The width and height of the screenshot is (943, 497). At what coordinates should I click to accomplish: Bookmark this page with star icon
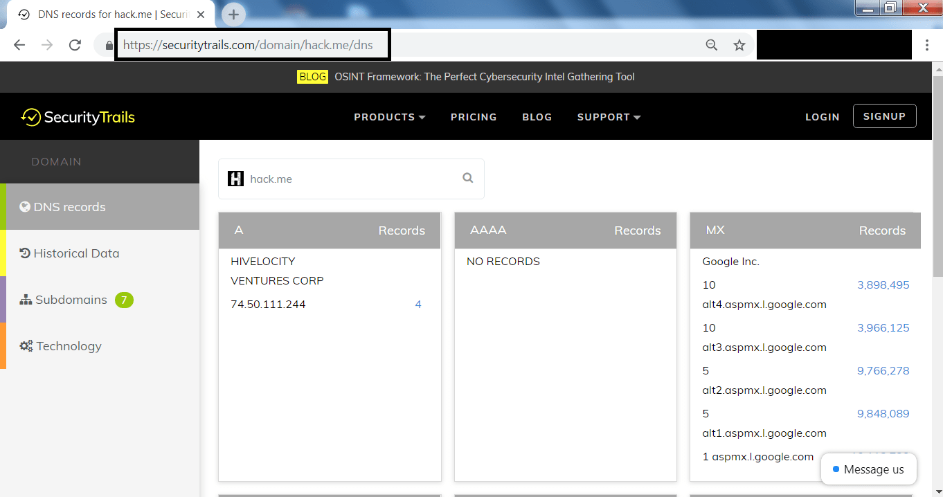739,45
